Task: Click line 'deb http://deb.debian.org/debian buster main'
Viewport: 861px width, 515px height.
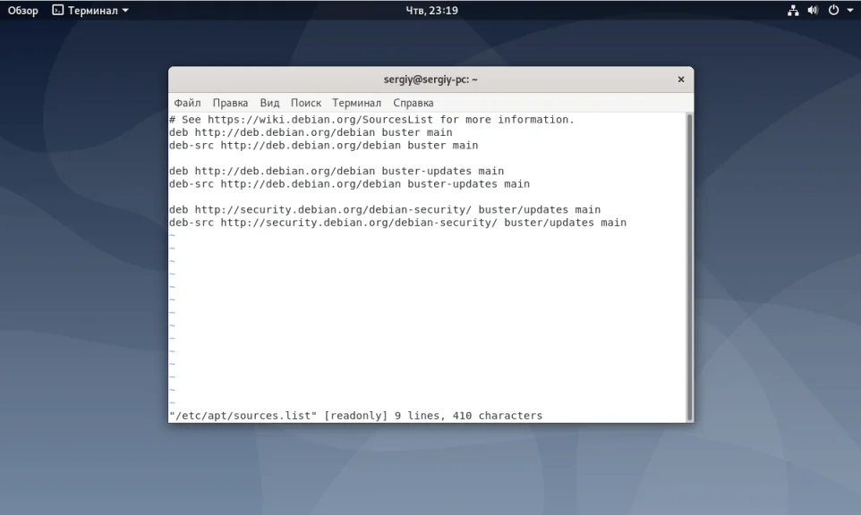Action: [x=311, y=132]
